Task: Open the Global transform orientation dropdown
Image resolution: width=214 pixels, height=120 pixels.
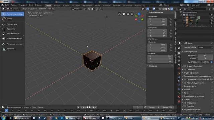Action: [x=77, y=9]
